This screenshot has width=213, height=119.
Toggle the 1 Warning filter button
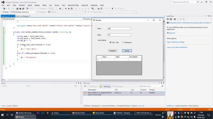click(x=105, y=86)
